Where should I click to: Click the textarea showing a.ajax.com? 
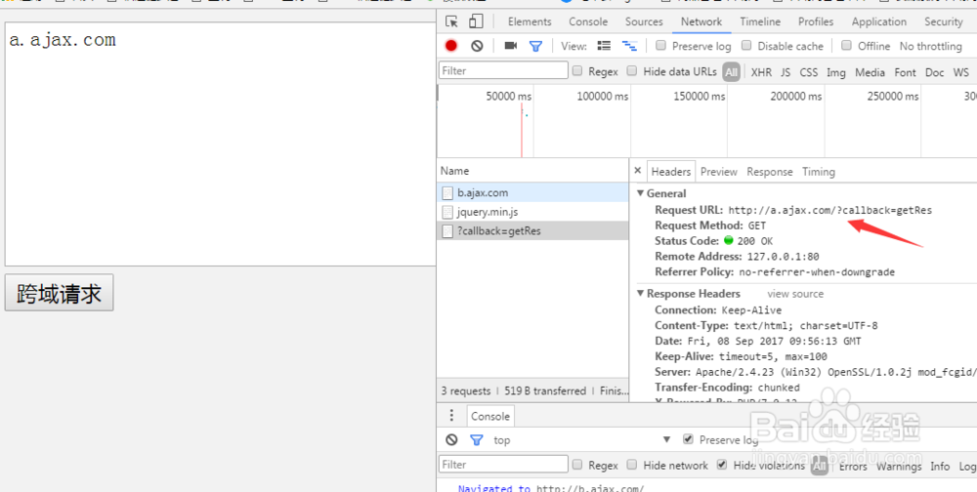(x=220, y=143)
